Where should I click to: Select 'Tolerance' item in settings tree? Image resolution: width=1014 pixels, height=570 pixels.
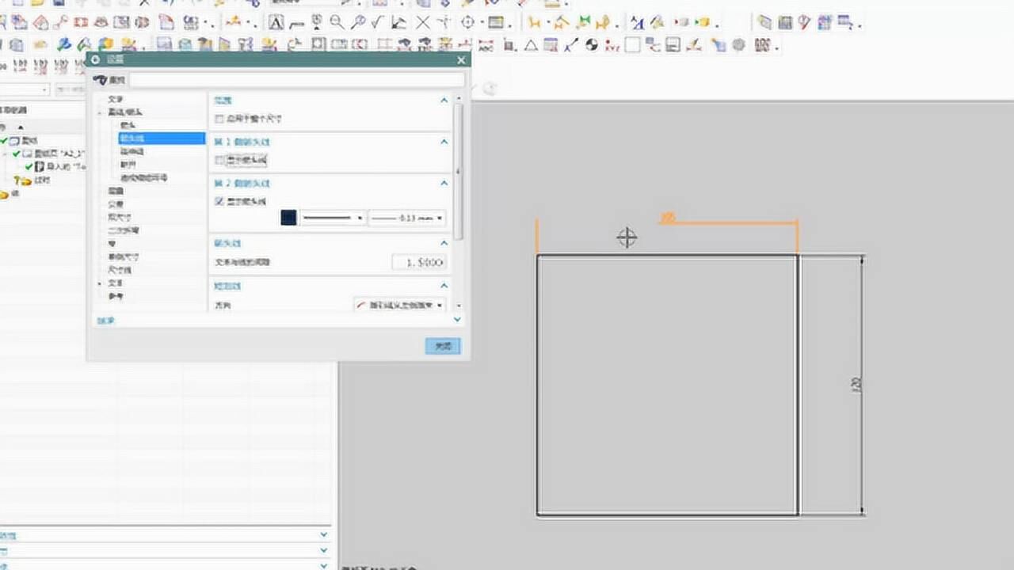[116, 204]
